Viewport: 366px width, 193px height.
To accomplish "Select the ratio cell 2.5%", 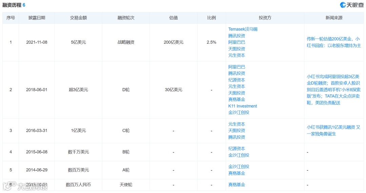I will pos(211,42).
